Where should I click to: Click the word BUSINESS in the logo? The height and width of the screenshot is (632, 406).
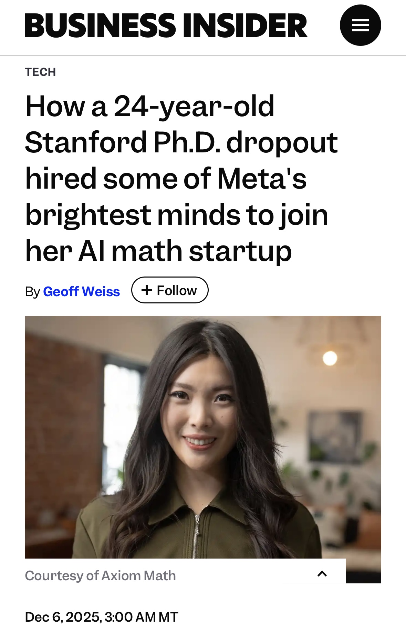coord(100,25)
